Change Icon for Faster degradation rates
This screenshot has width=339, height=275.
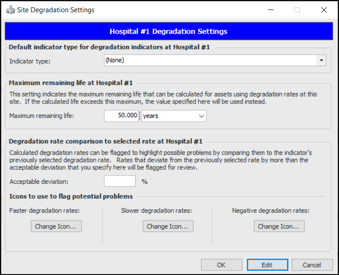[x=56, y=226]
